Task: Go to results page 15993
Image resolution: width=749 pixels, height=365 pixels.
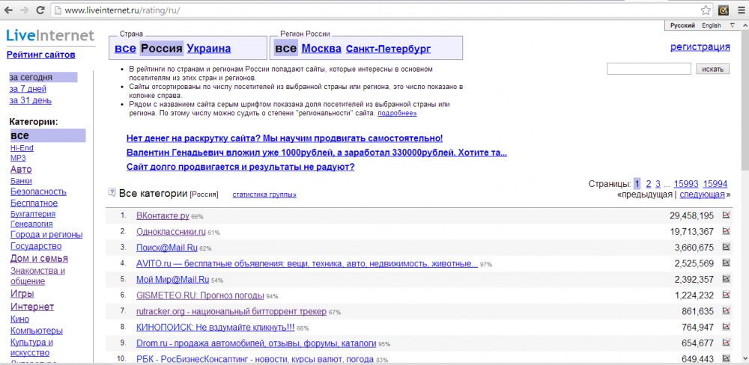Action: click(x=686, y=184)
